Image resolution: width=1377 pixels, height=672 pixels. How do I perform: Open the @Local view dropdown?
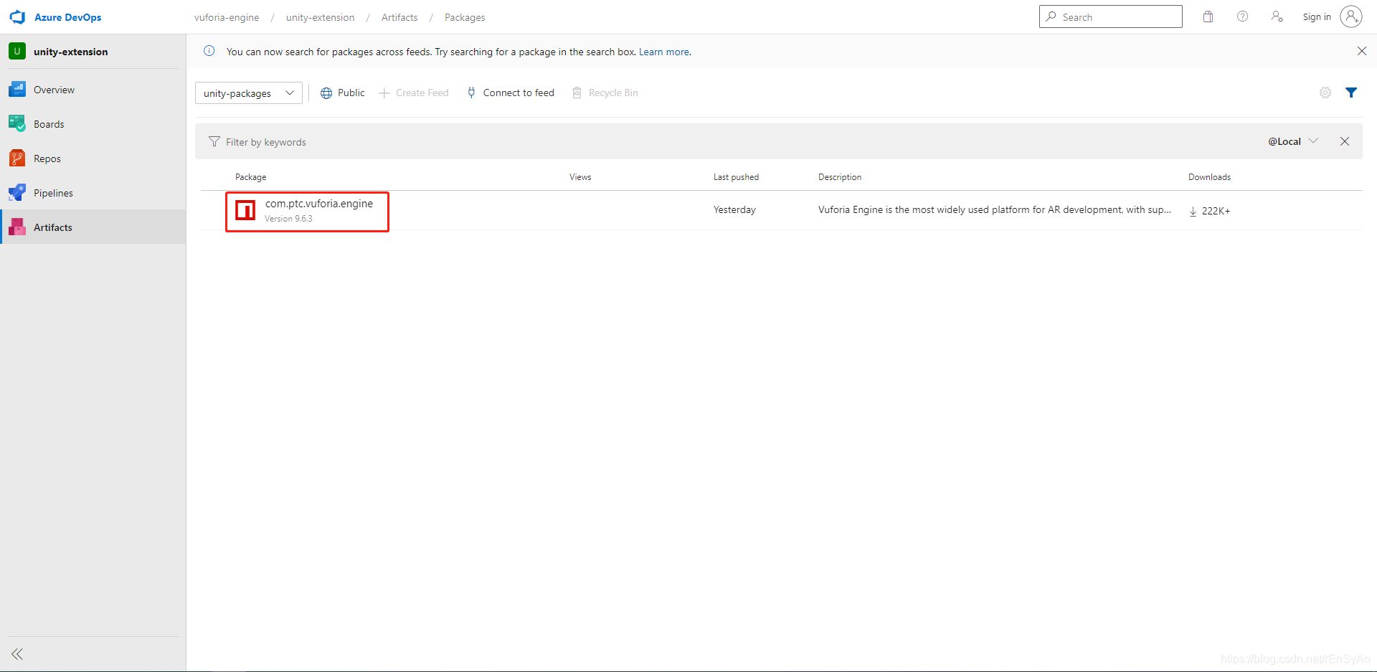pos(1293,141)
